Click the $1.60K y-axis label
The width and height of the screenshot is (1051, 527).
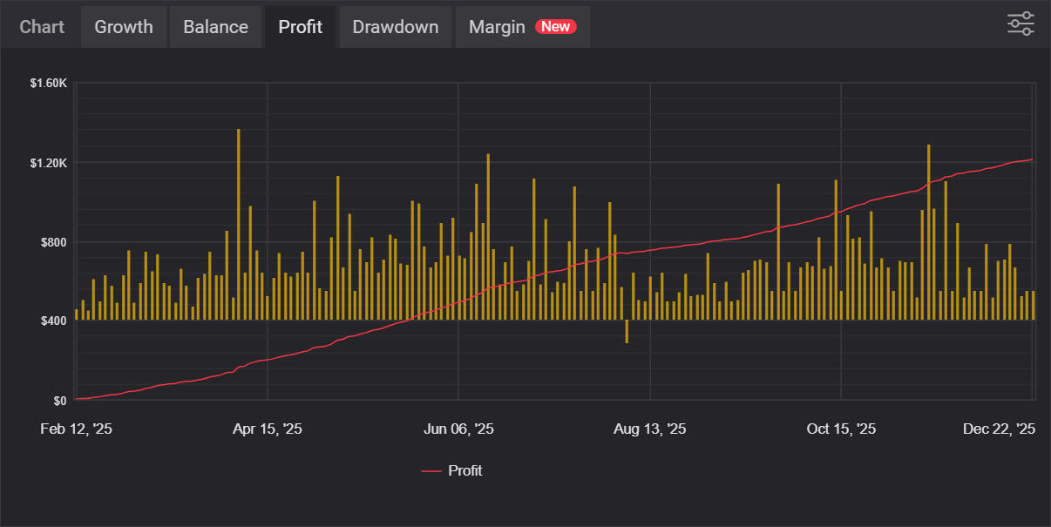coord(48,84)
